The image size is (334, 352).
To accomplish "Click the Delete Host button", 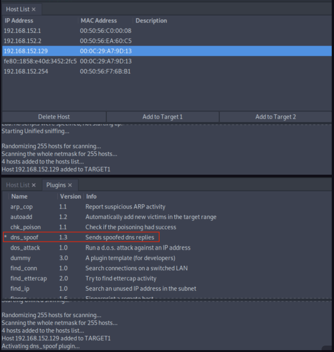I will (x=53, y=116).
